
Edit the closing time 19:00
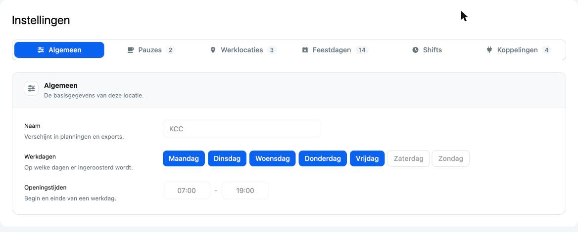pyautogui.click(x=245, y=191)
